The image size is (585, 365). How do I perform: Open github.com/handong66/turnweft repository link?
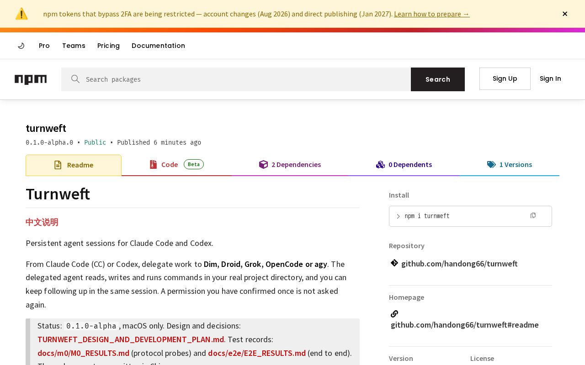(x=459, y=264)
